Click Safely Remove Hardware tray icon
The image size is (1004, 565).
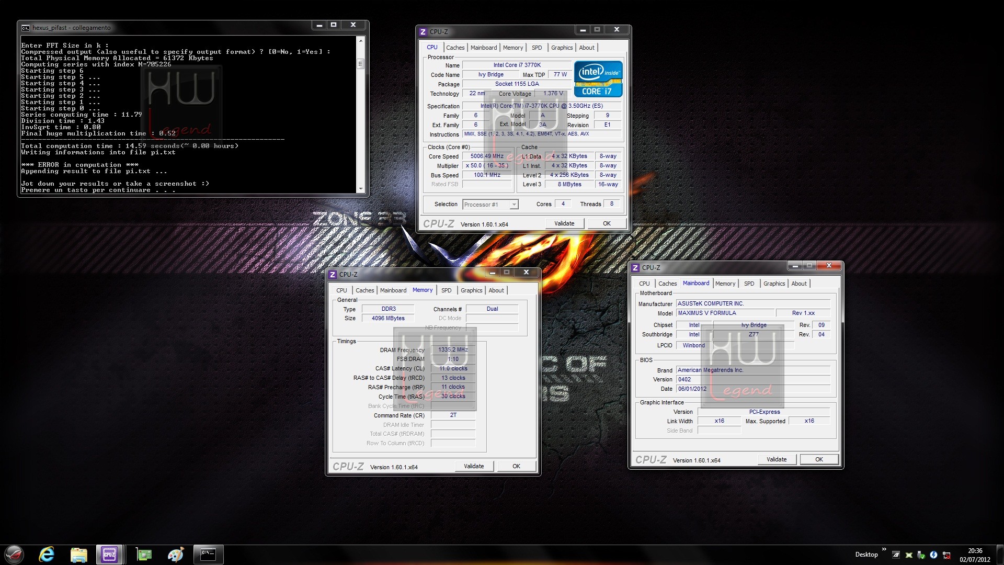(x=921, y=555)
